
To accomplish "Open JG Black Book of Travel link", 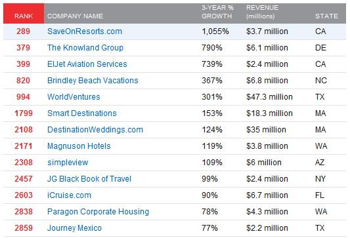I will coord(89,179).
